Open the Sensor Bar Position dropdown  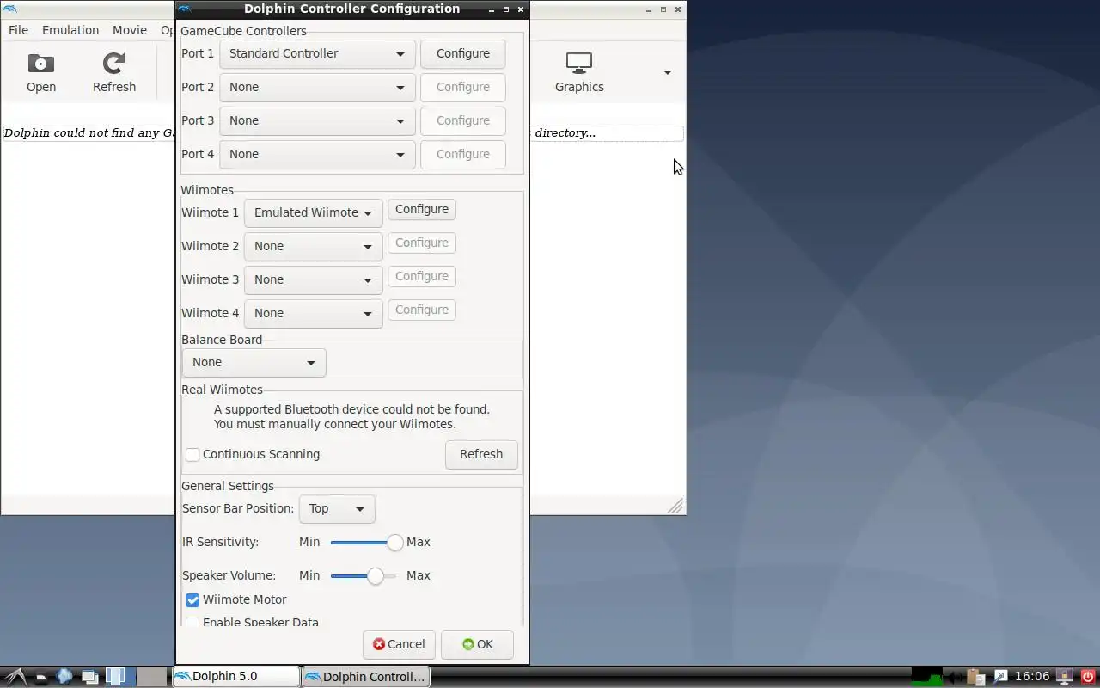click(x=336, y=508)
